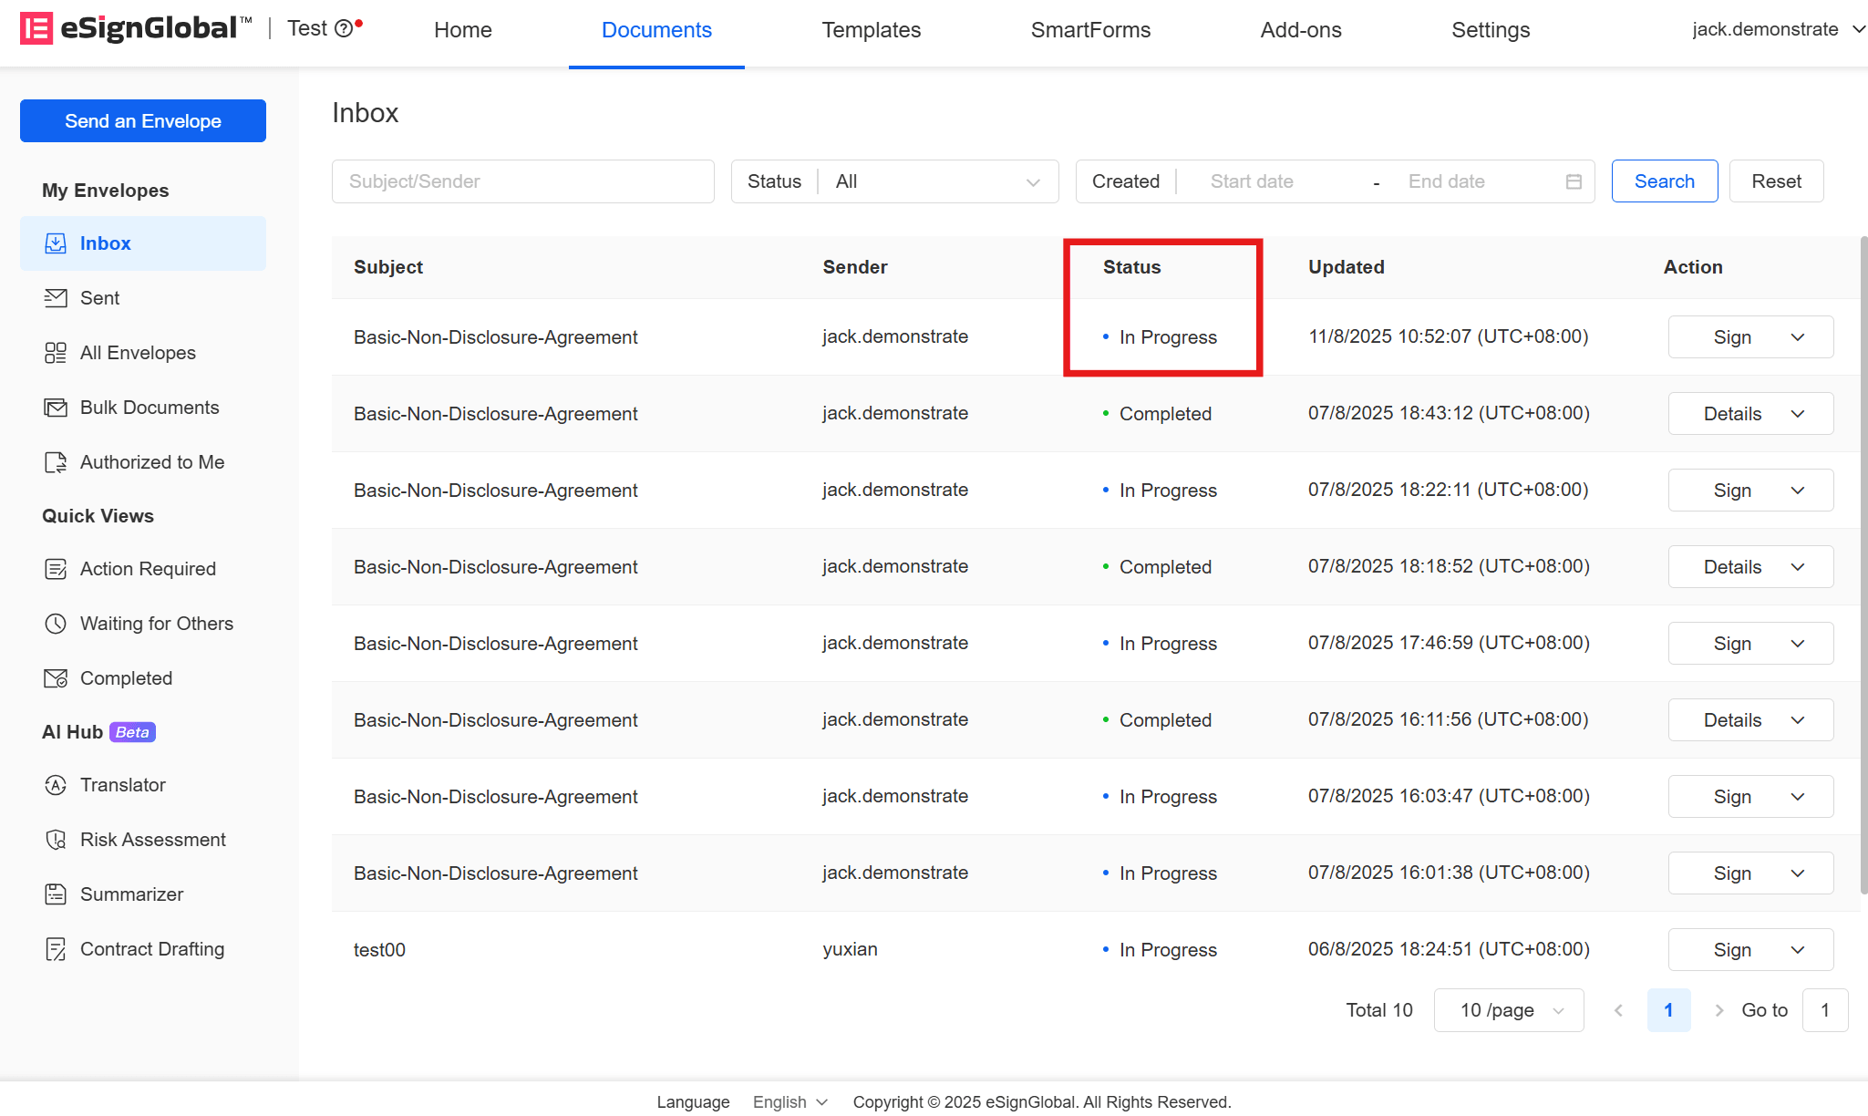Open the calendar icon in date range
The height and width of the screenshot is (1116, 1868).
(x=1574, y=181)
